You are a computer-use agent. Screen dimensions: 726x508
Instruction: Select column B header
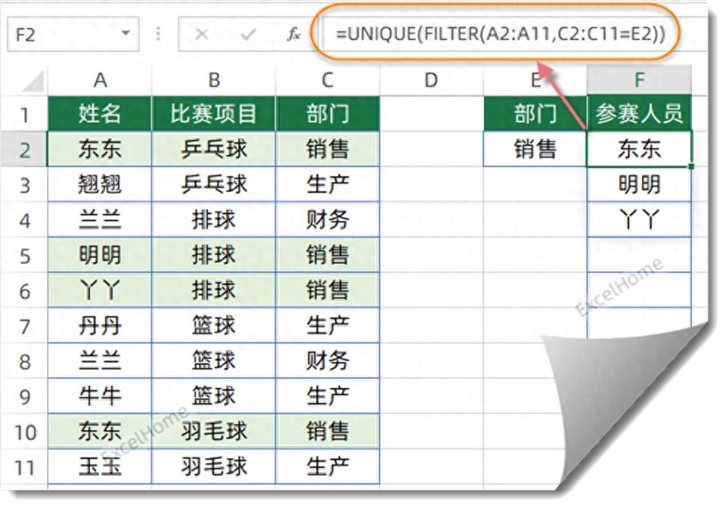(213, 80)
